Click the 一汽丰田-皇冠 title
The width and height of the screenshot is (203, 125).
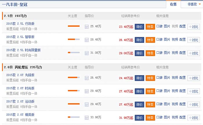(x=14, y=5)
